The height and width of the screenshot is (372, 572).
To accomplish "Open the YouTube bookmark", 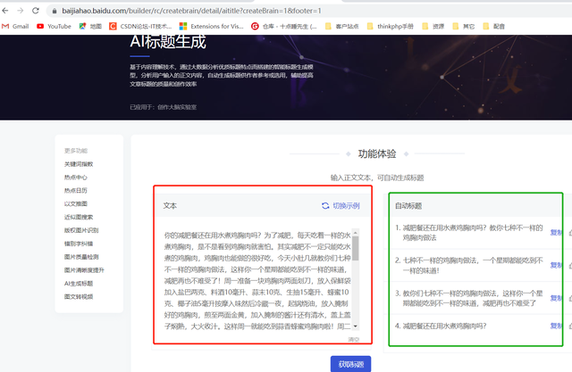I will [54, 26].
